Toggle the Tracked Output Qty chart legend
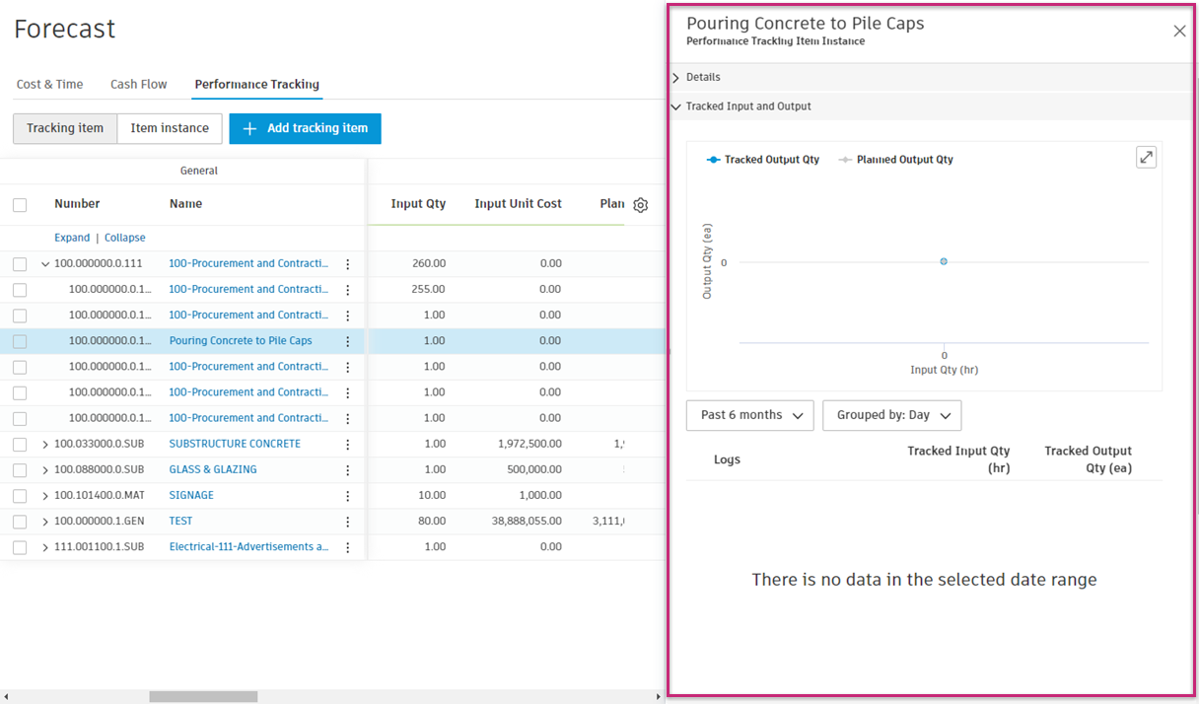1199x704 pixels. point(762,159)
